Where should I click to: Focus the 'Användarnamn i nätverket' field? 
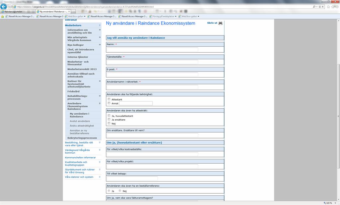pos(152,87)
